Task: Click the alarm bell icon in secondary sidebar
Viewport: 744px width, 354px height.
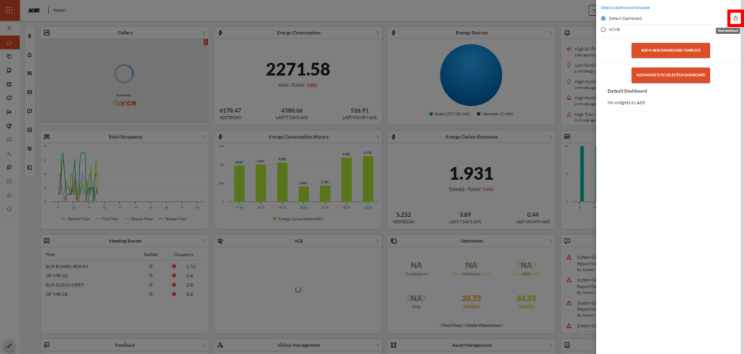Action: pos(30,55)
